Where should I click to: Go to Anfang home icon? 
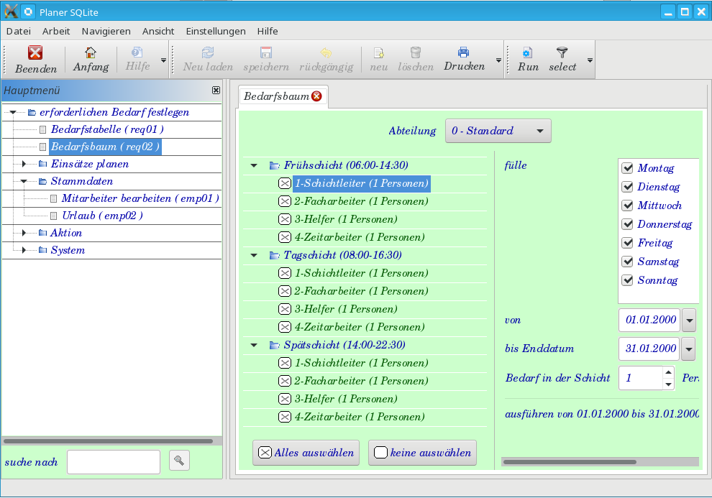point(91,52)
